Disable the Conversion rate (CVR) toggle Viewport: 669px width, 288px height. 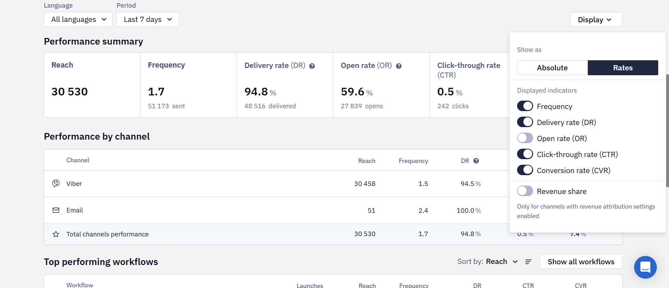tap(525, 170)
